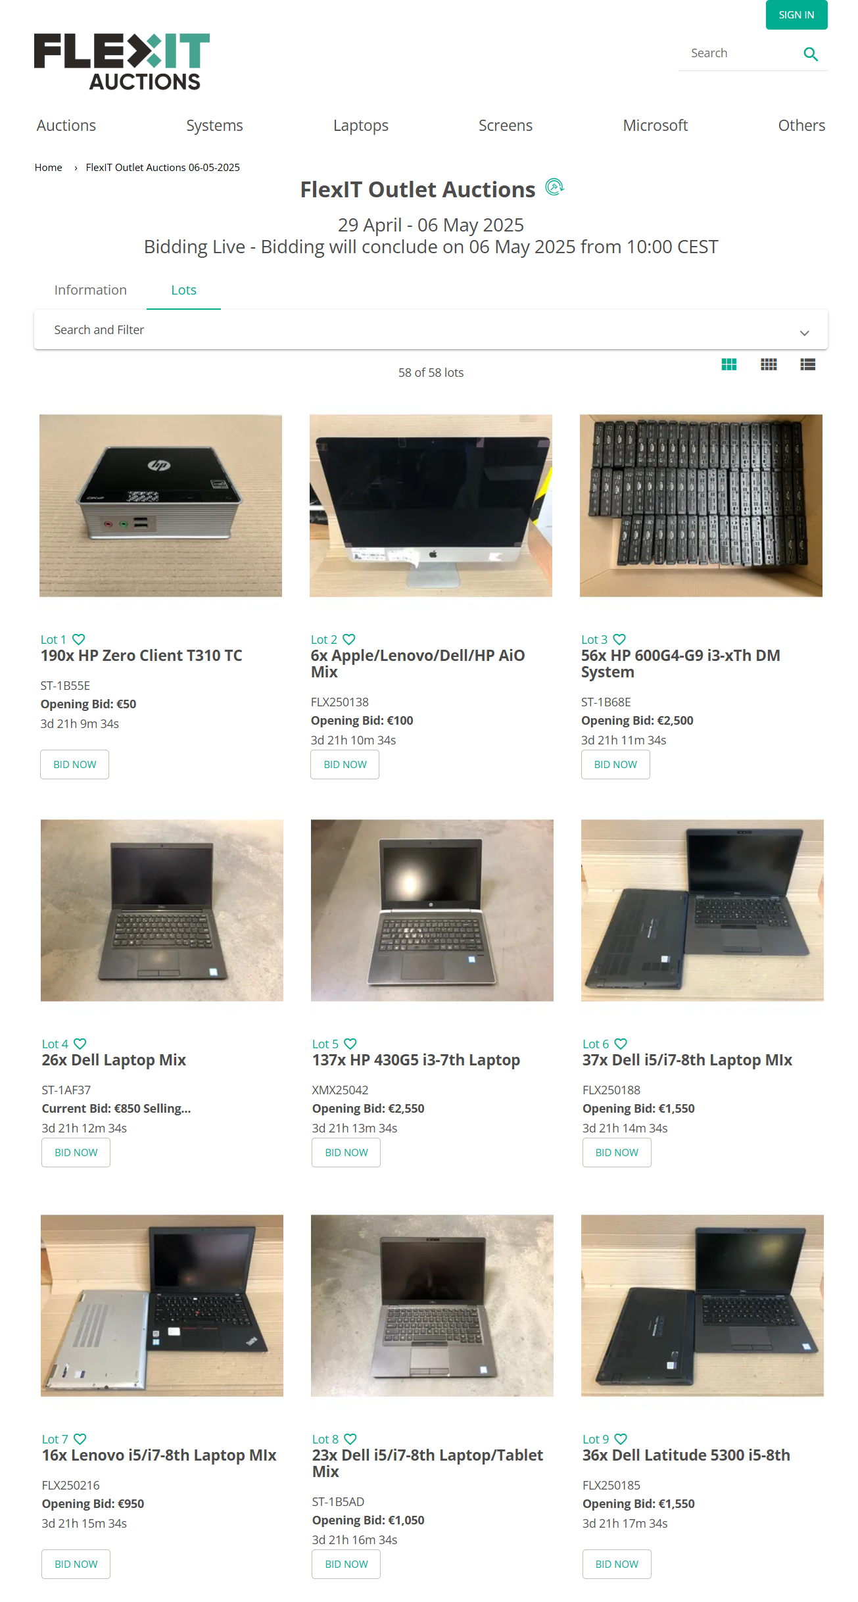Favorite Lot 1 with heart icon

pyautogui.click(x=78, y=639)
